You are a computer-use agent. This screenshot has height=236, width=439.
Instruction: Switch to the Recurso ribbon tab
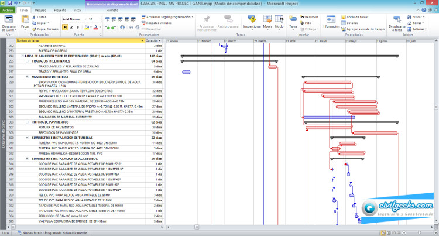[41, 11]
